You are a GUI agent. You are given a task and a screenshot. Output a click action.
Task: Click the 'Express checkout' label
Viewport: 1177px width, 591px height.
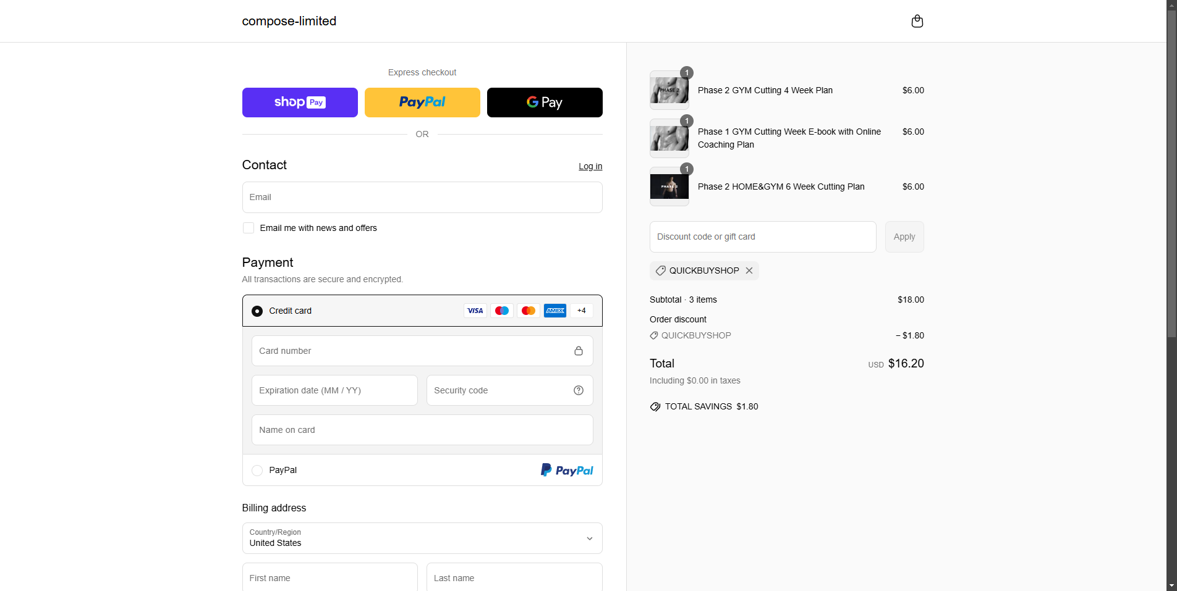(x=422, y=72)
